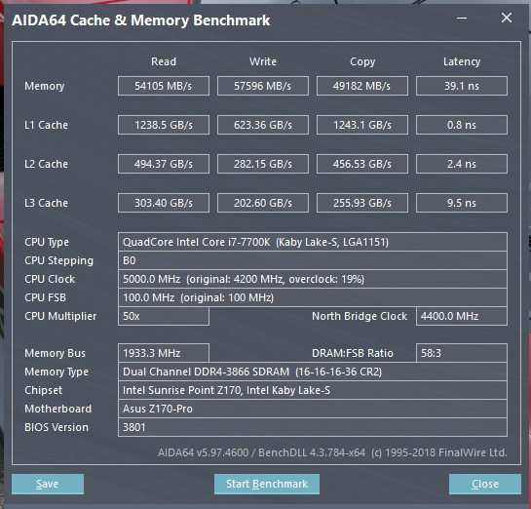Select L2 Cache Read 494.37 GB/s
The width and height of the screenshot is (531, 509).
164,164
